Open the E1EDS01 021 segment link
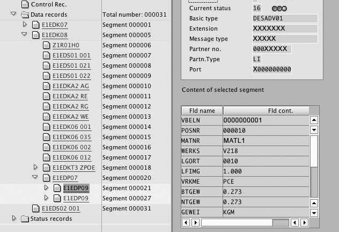339x232 pixels. [71, 66]
